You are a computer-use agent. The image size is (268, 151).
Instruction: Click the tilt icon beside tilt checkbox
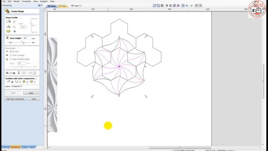click(x=7, y=73)
